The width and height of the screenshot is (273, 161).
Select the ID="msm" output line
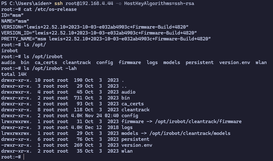(12, 15)
